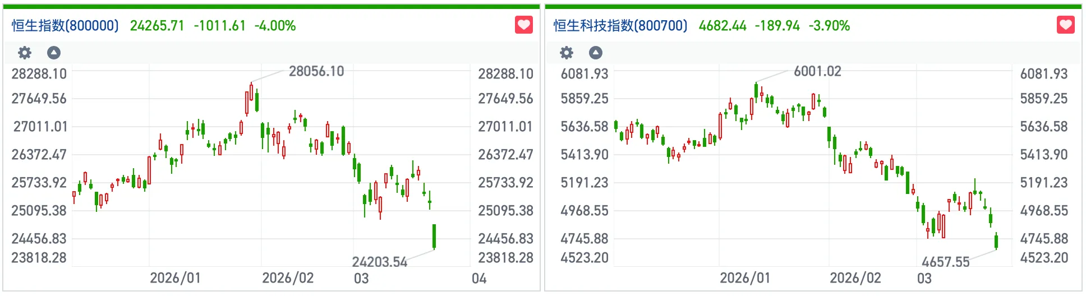The width and height of the screenshot is (1086, 296).
Task: Click the latest green candle on 恒生科技指数 chart
Action: (996, 242)
